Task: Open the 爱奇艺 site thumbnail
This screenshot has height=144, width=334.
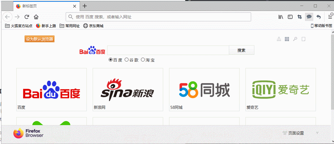Action: (x=281, y=90)
